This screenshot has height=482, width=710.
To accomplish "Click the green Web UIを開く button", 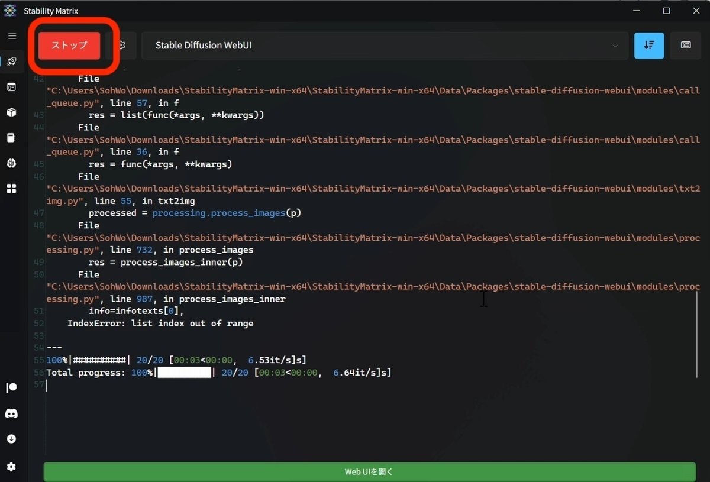I will (x=369, y=472).
